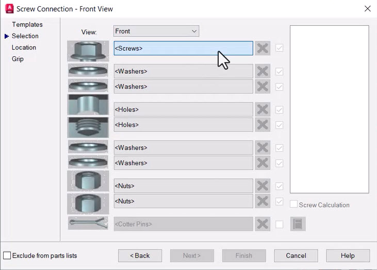Image resolution: width=377 pixels, height=270 pixels.
Task: Open the screw calculation calculator icon
Action: (x=298, y=224)
